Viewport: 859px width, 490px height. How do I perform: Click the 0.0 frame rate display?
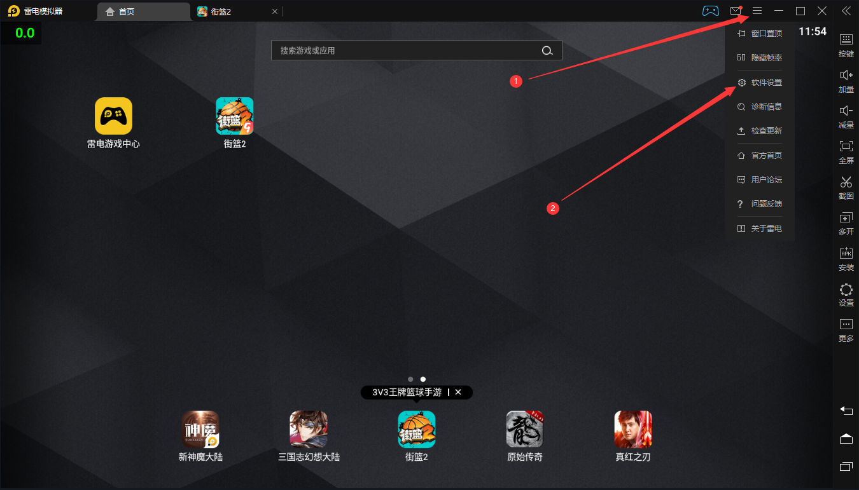coord(24,33)
